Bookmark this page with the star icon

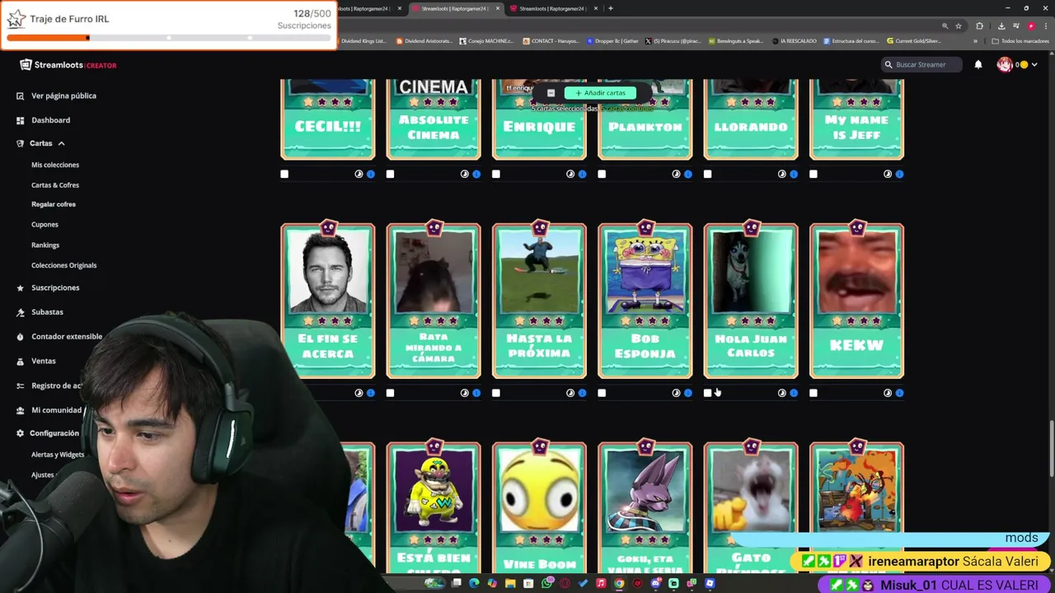point(958,26)
